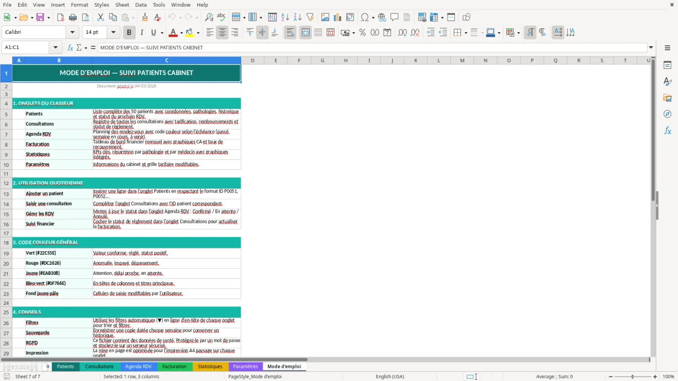Image resolution: width=678 pixels, height=381 pixels.
Task: Insert Special Character omega icon
Action: coord(364,17)
